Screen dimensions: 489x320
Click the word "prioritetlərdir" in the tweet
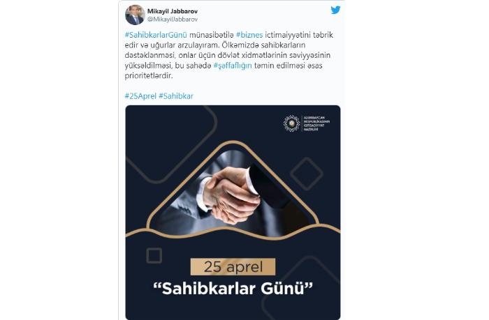click(x=149, y=75)
